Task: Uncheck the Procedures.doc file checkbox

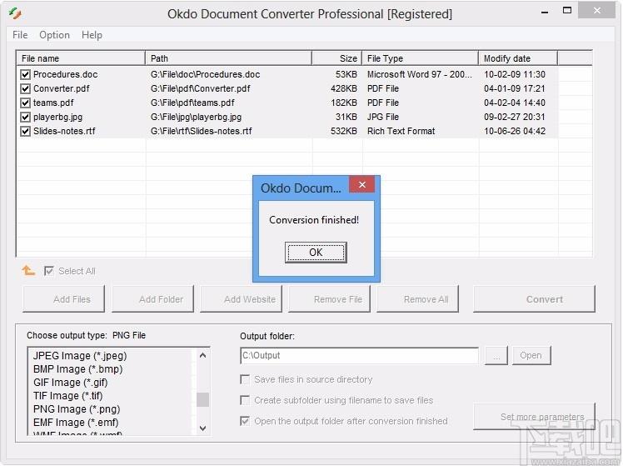Action: coord(26,74)
